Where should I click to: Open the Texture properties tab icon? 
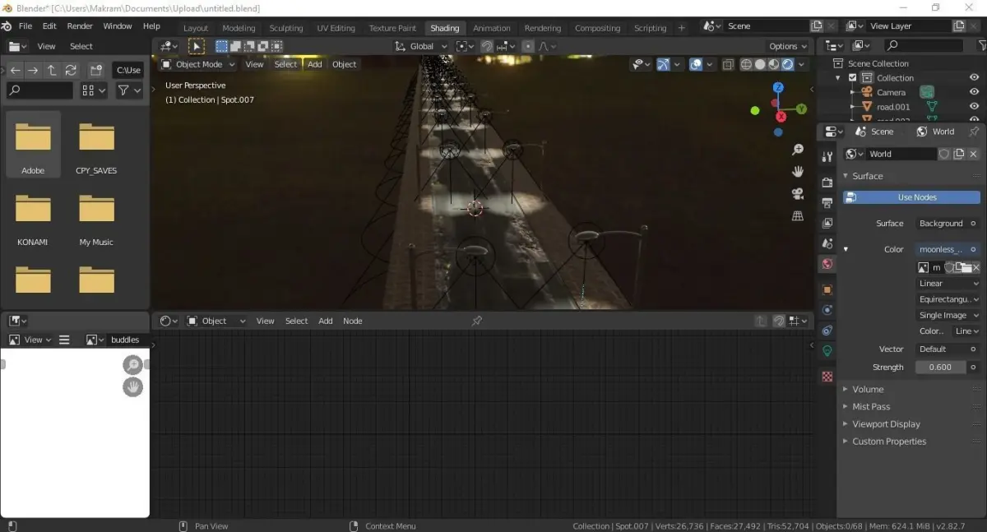(827, 377)
